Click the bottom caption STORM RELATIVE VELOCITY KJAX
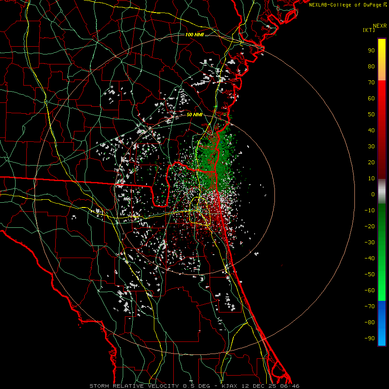 coord(194,386)
